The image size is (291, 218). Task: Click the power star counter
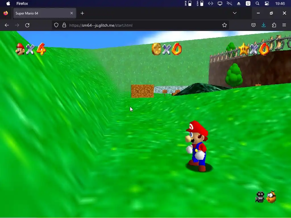pos(253,49)
